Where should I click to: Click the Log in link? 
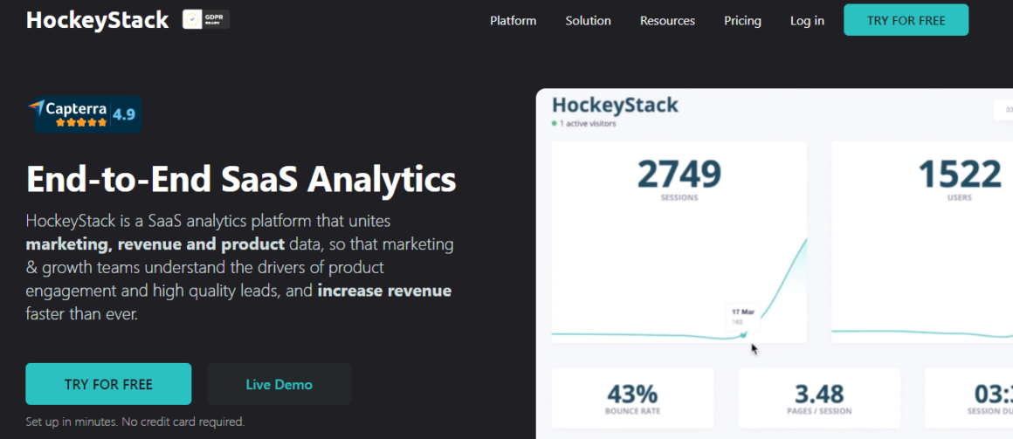click(x=807, y=21)
